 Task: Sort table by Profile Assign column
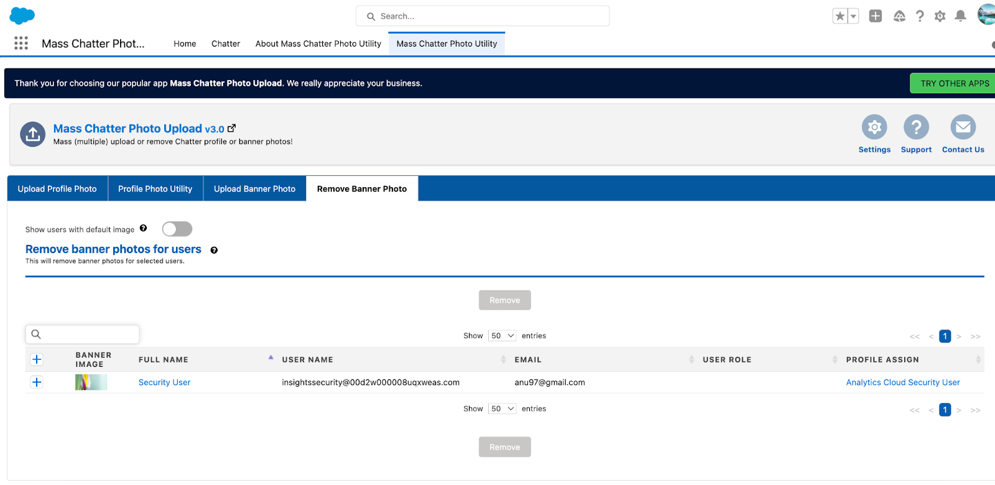[882, 359]
